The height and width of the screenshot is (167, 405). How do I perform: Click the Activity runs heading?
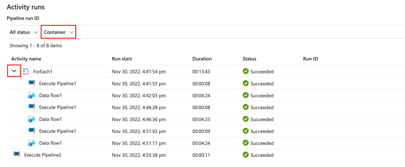coord(26,7)
